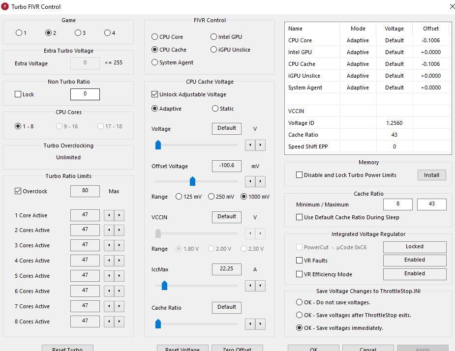Click the Voltage slider thumb
455x351 pixels.
158,145
